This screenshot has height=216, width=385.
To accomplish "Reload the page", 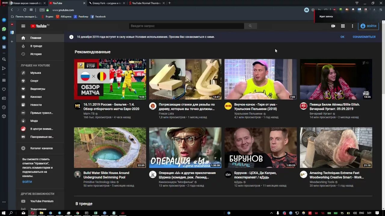I will coord(25,10).
